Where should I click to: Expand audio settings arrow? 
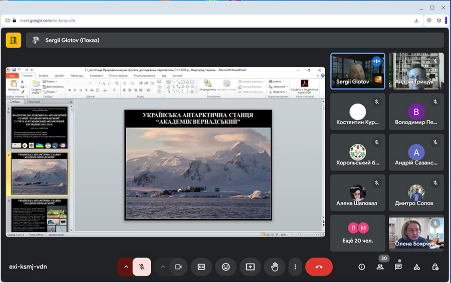[126, 267]
